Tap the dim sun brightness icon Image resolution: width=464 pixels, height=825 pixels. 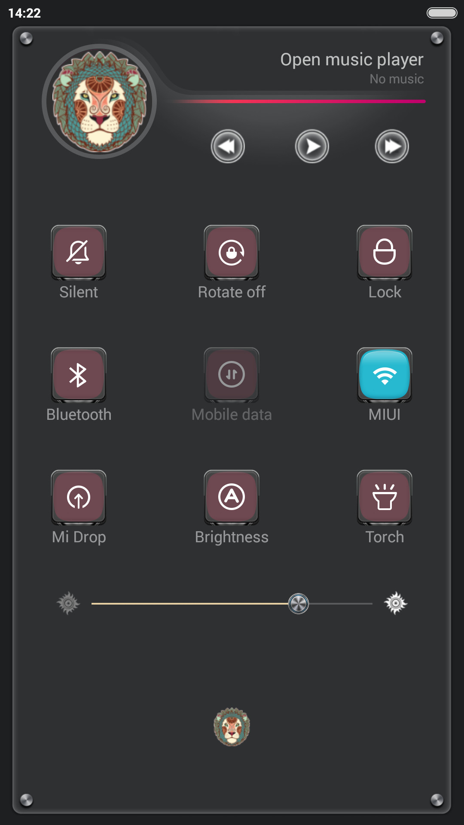[68, 603]
